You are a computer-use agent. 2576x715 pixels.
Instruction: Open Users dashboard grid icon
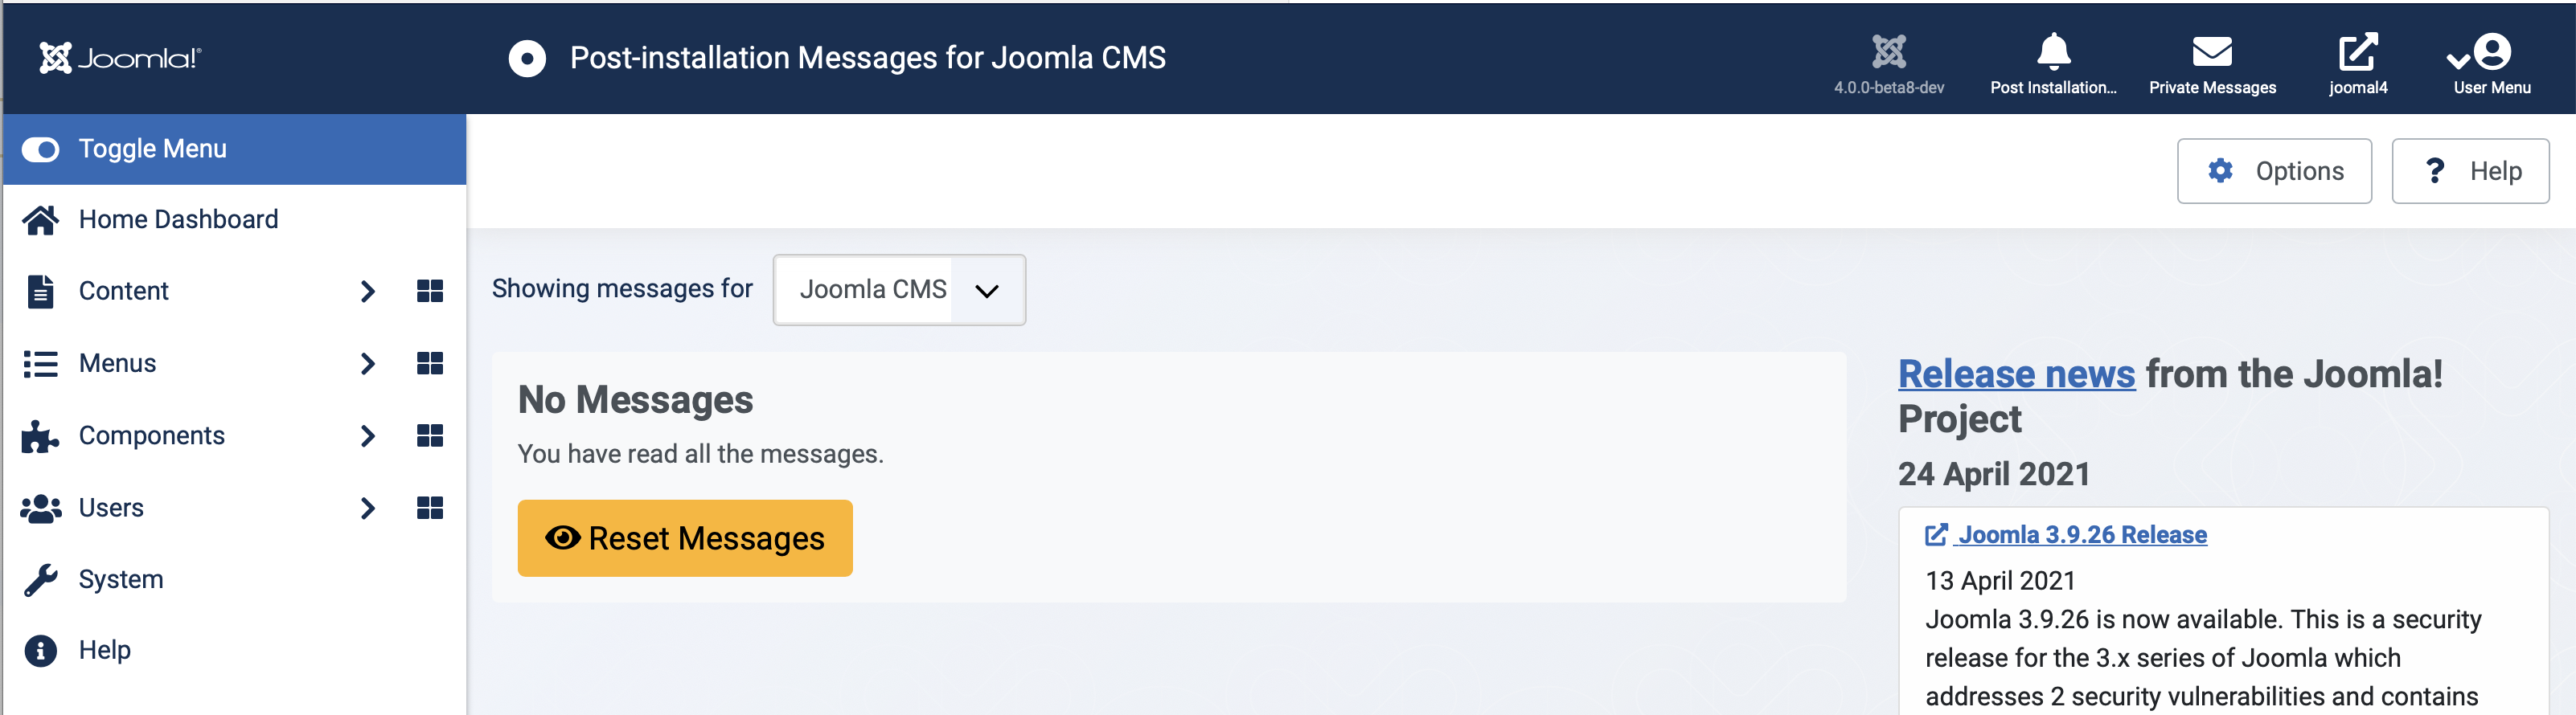[430, 509]
